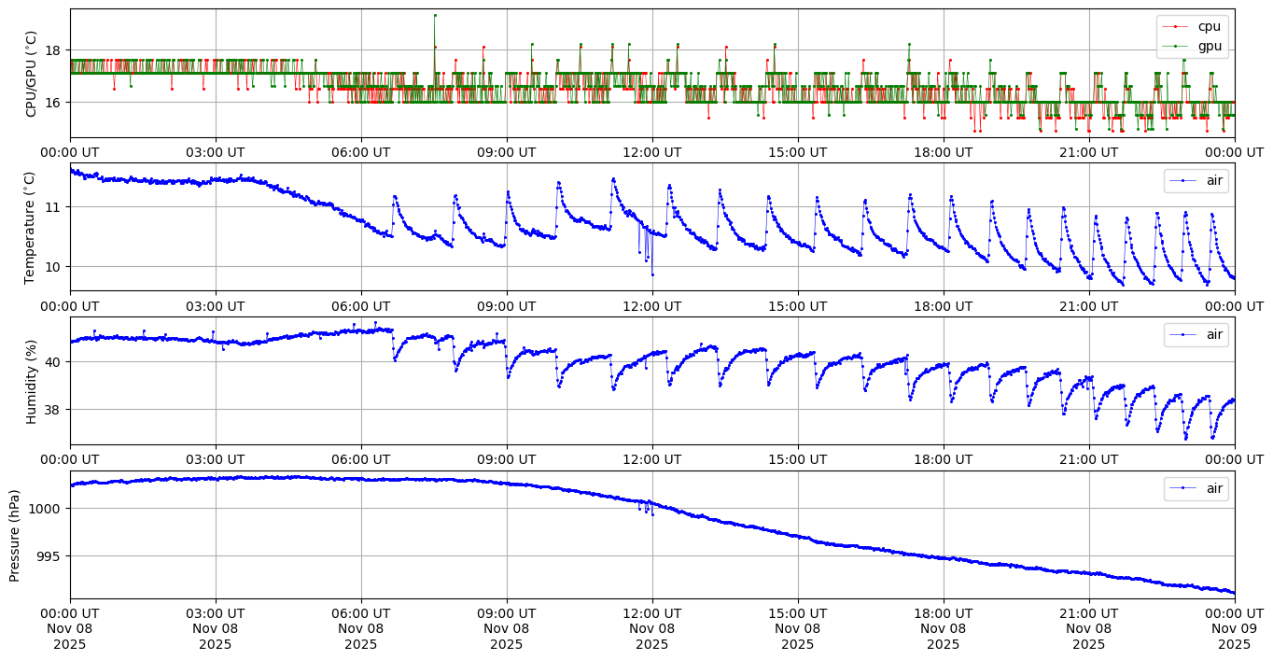Click the Humidity (%) y-axis label
Image resolution: width=1273 pixels, height=660 pixels.
(x=31, y=381)
